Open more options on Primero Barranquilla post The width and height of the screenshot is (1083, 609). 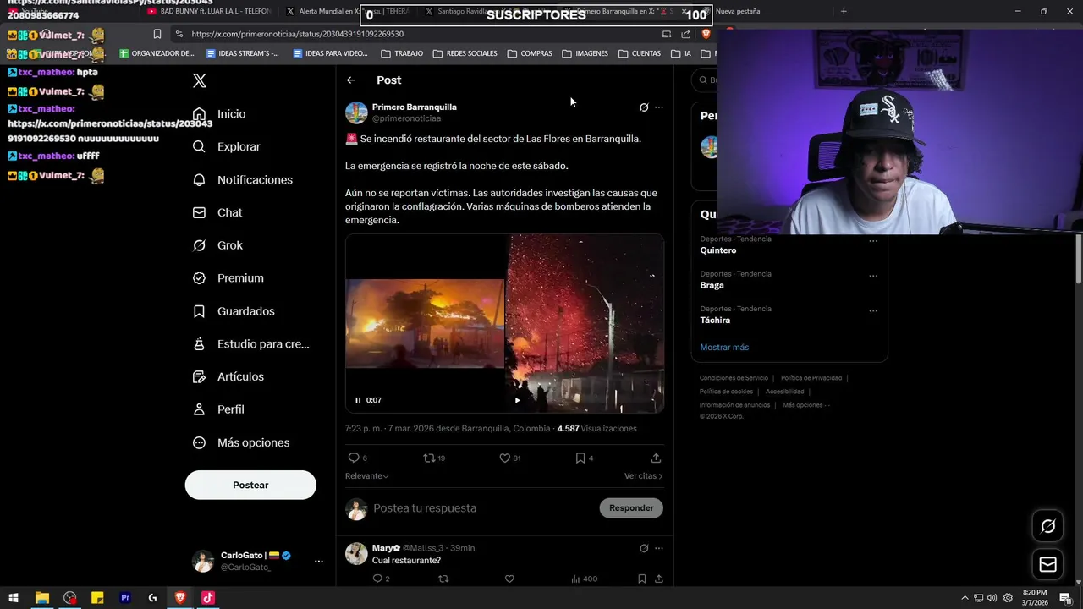click(x=659, y=107)
